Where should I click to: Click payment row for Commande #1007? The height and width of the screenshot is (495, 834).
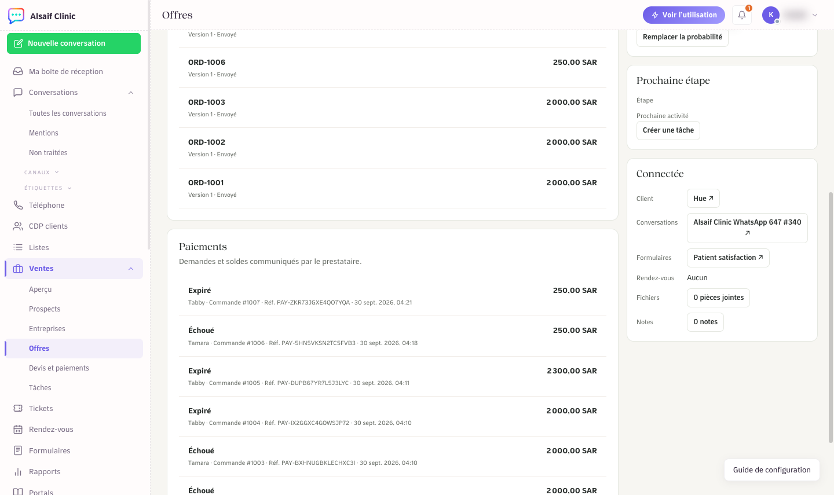pos(393,296)
